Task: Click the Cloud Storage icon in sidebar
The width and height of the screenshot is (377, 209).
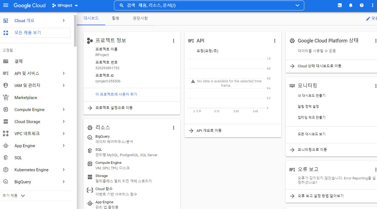Action: pyautogui.click(x=6, y=121)
